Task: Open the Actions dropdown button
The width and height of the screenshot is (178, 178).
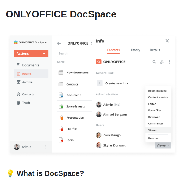Action: [31, 53]
